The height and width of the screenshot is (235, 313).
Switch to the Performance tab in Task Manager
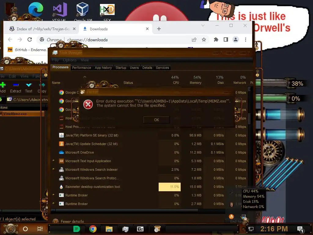[x=81, y=68]
